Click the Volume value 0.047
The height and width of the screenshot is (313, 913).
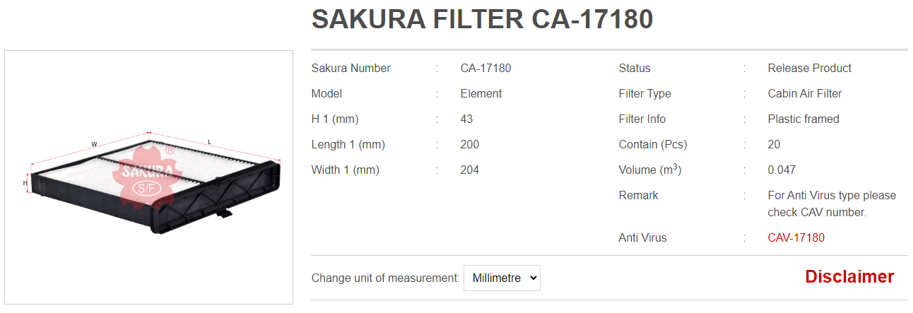782,170
